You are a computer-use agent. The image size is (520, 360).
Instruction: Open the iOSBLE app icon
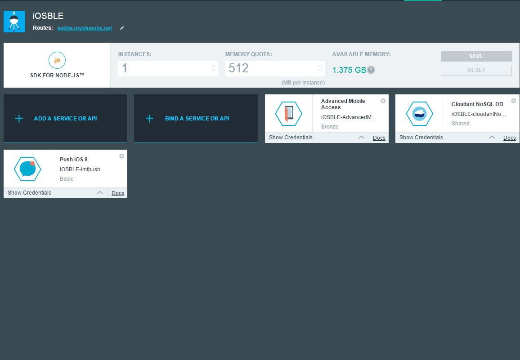point(14,22)
